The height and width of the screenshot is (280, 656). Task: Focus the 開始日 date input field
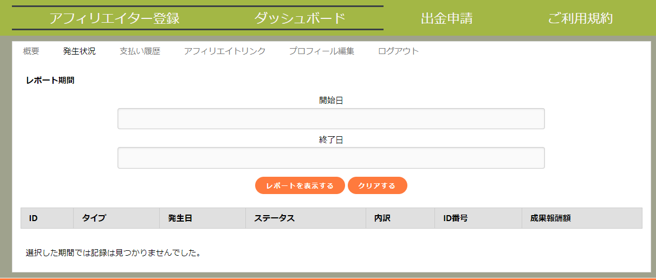331,118
